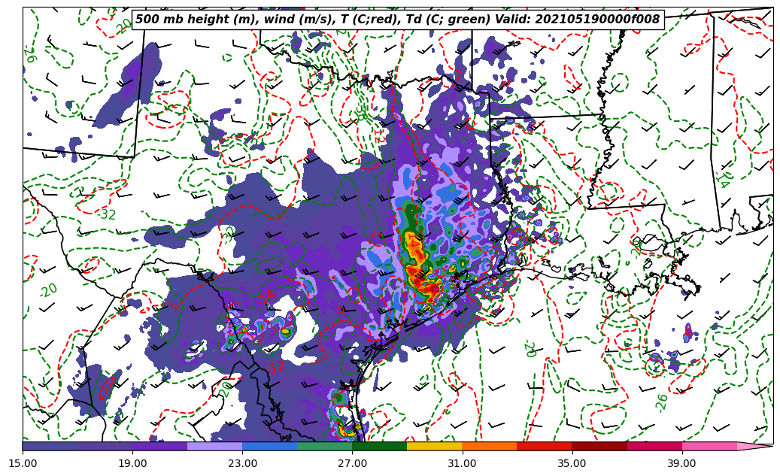Click the bright red colorbar segment
Image resolution: width=780 pixels, height=476 pixels.
tap(544, 447)
